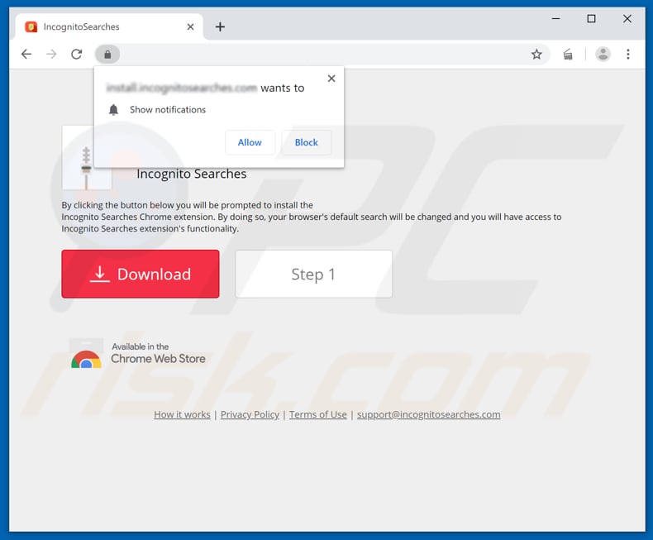Click the Incognito Searches extension thumbnail
653x540 pixels.
87,157
